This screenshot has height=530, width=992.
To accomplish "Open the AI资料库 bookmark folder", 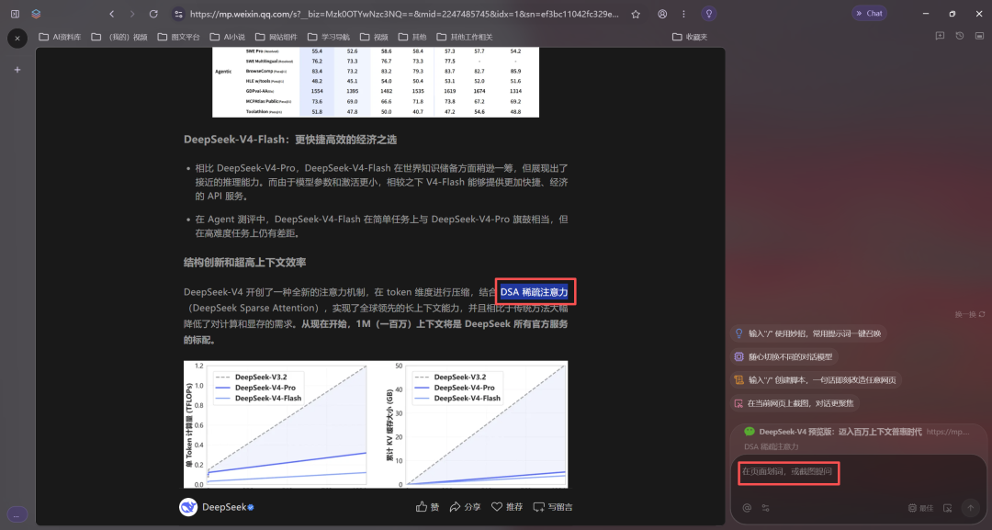I will (x=61, y=37).
